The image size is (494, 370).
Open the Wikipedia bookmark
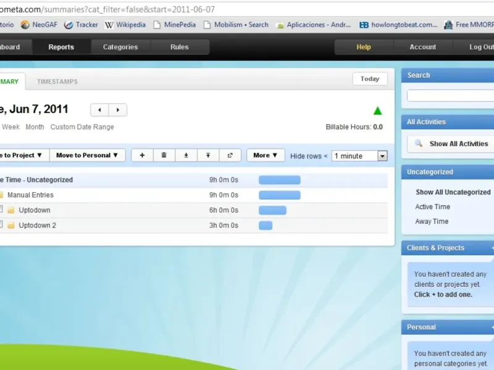point(125,25)
